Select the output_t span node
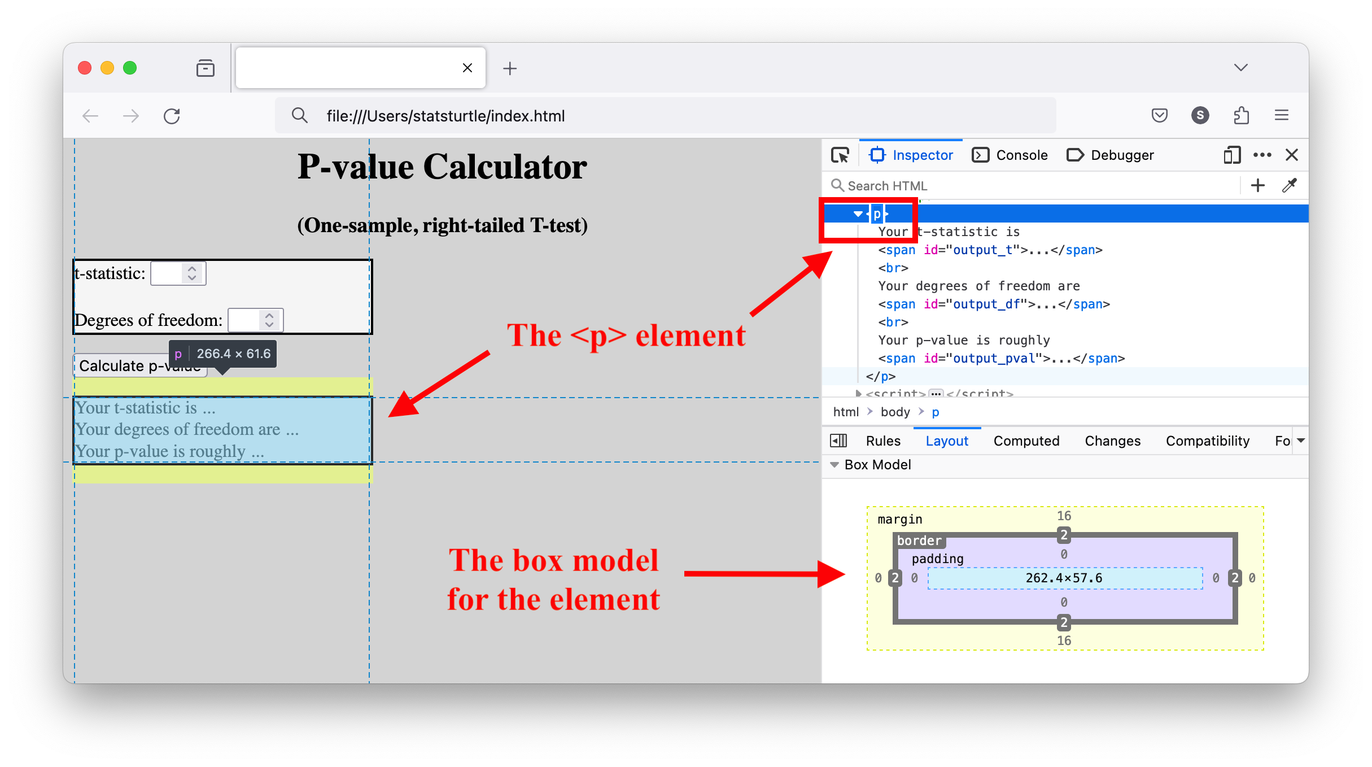Screen dimensions: 1372x767 click(990, 250)
